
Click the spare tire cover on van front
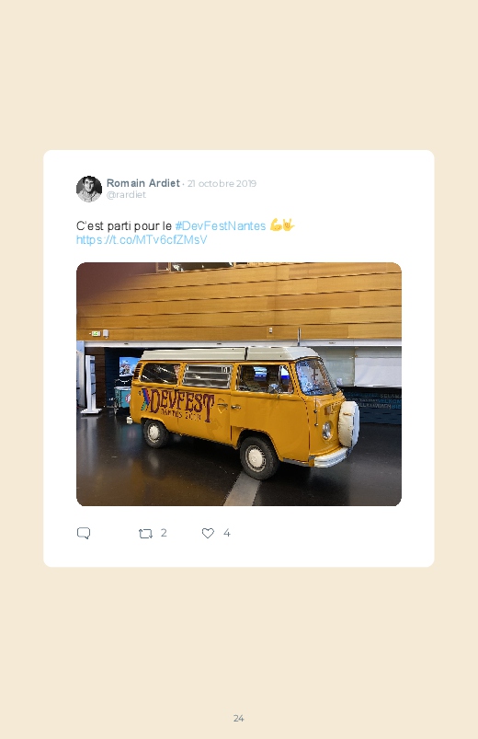(348, 423)
